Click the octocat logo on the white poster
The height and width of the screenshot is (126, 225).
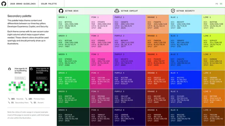(x=9, y=69)
